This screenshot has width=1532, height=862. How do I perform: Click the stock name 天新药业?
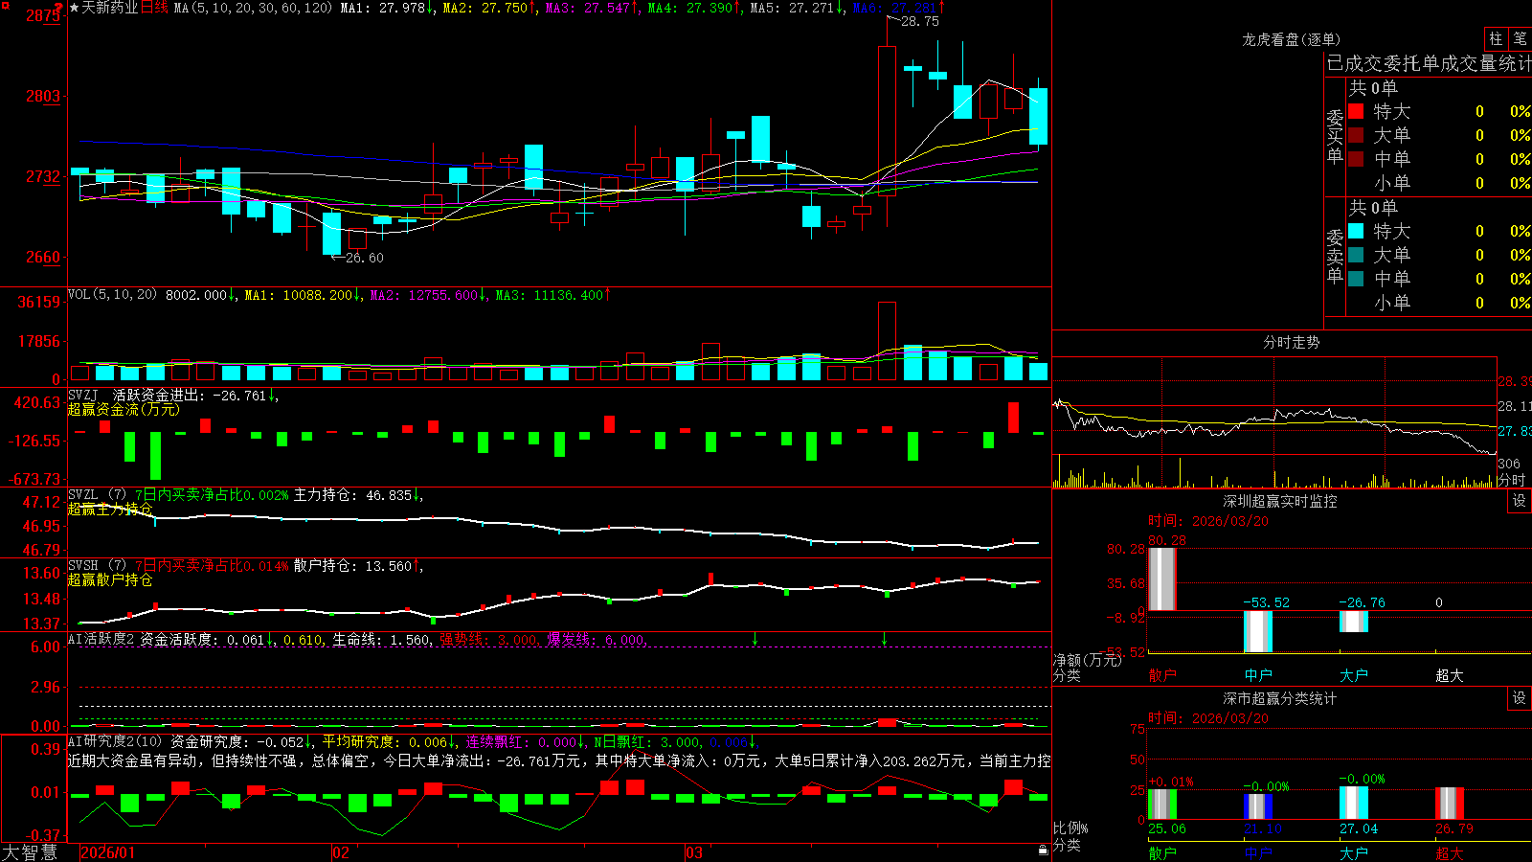coord(109,8)
